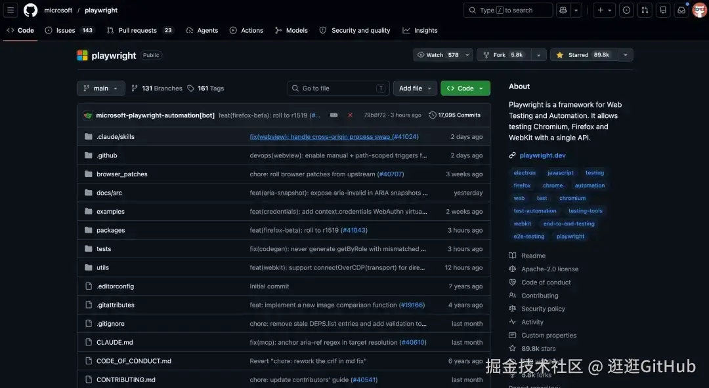Viewport: 709px width, 388px height.
Task: Open pull requests icon in top header
Action: point(645,10)
